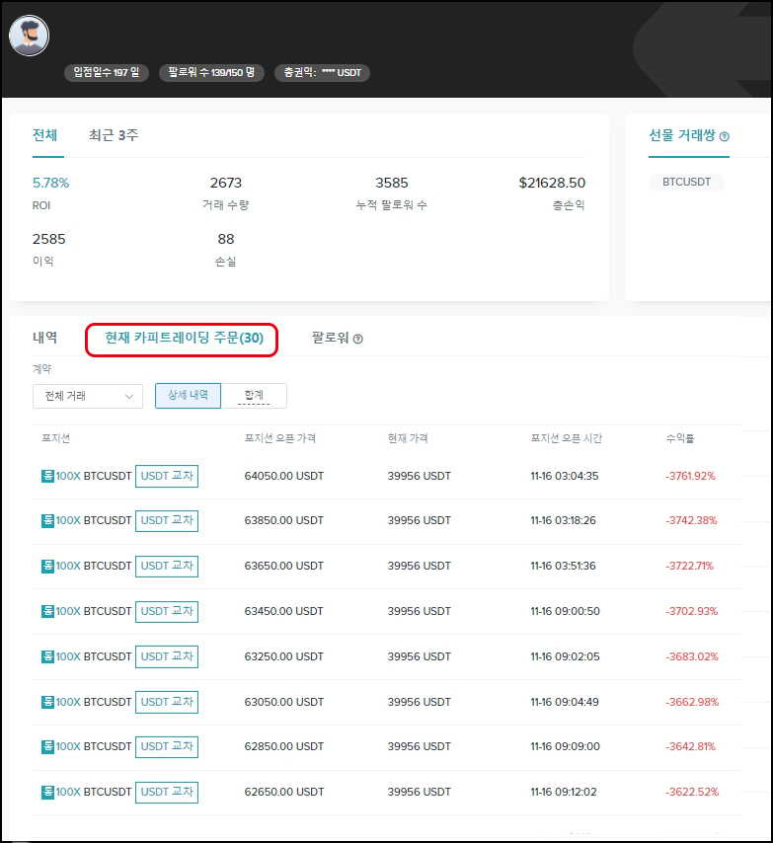773x843 pixels.
Task: Click the 포지션 오픈 시간 column header
Action: [567, 438]
